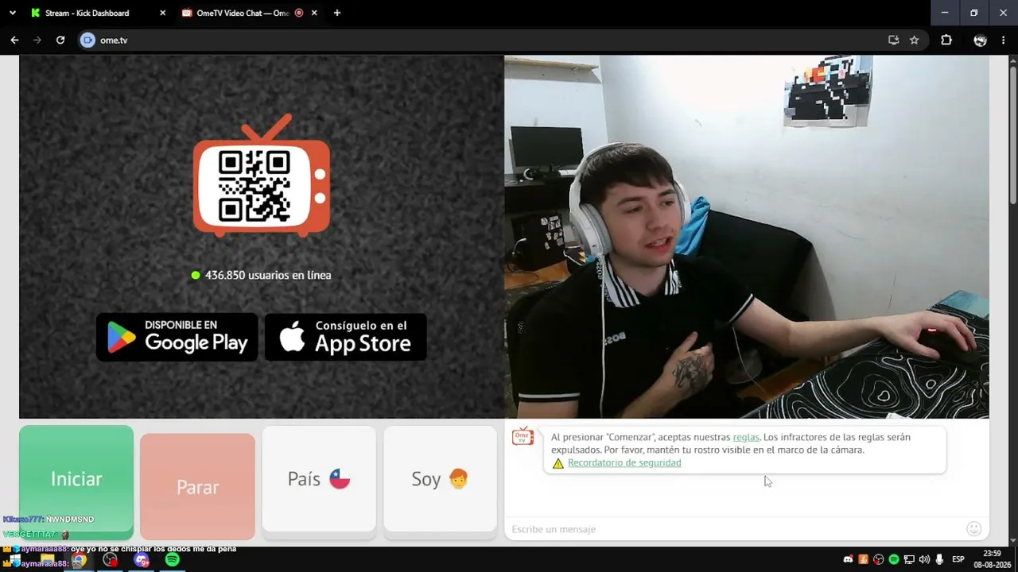Open the App Store download badge
The image size is (1018, 572).
[x=345, y=337]
